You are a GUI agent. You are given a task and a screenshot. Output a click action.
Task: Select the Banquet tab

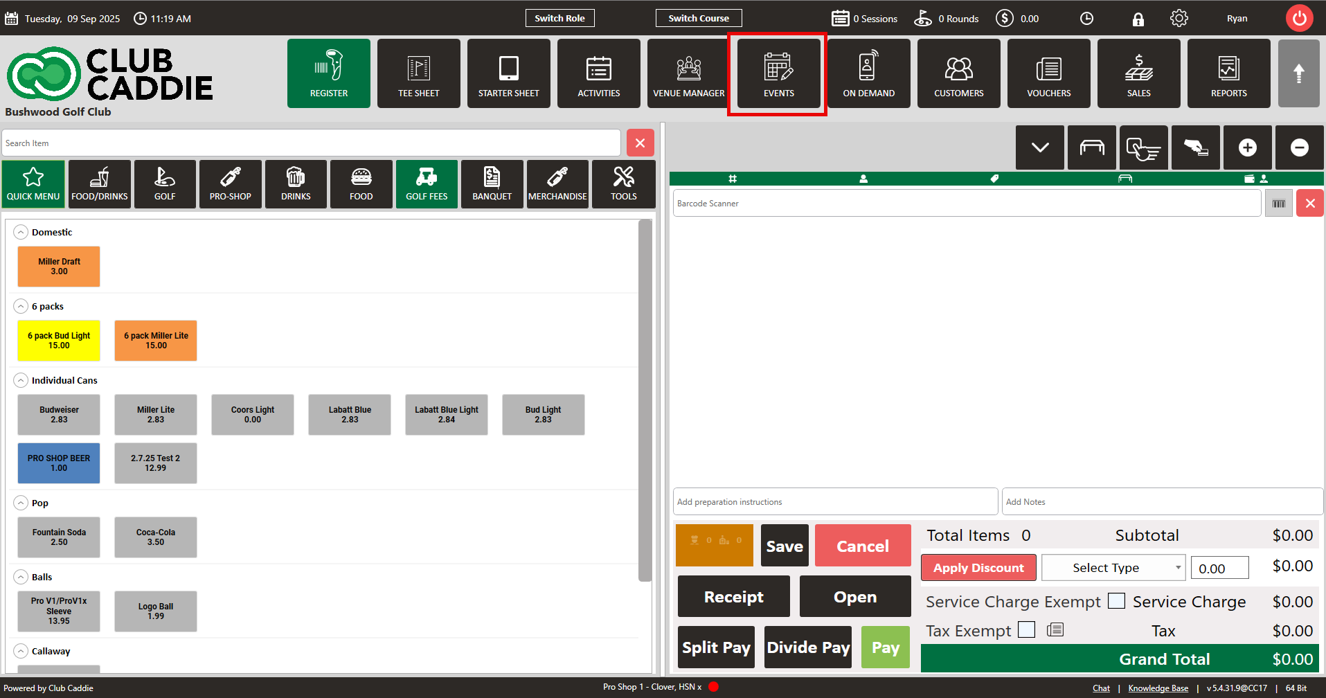492,184
